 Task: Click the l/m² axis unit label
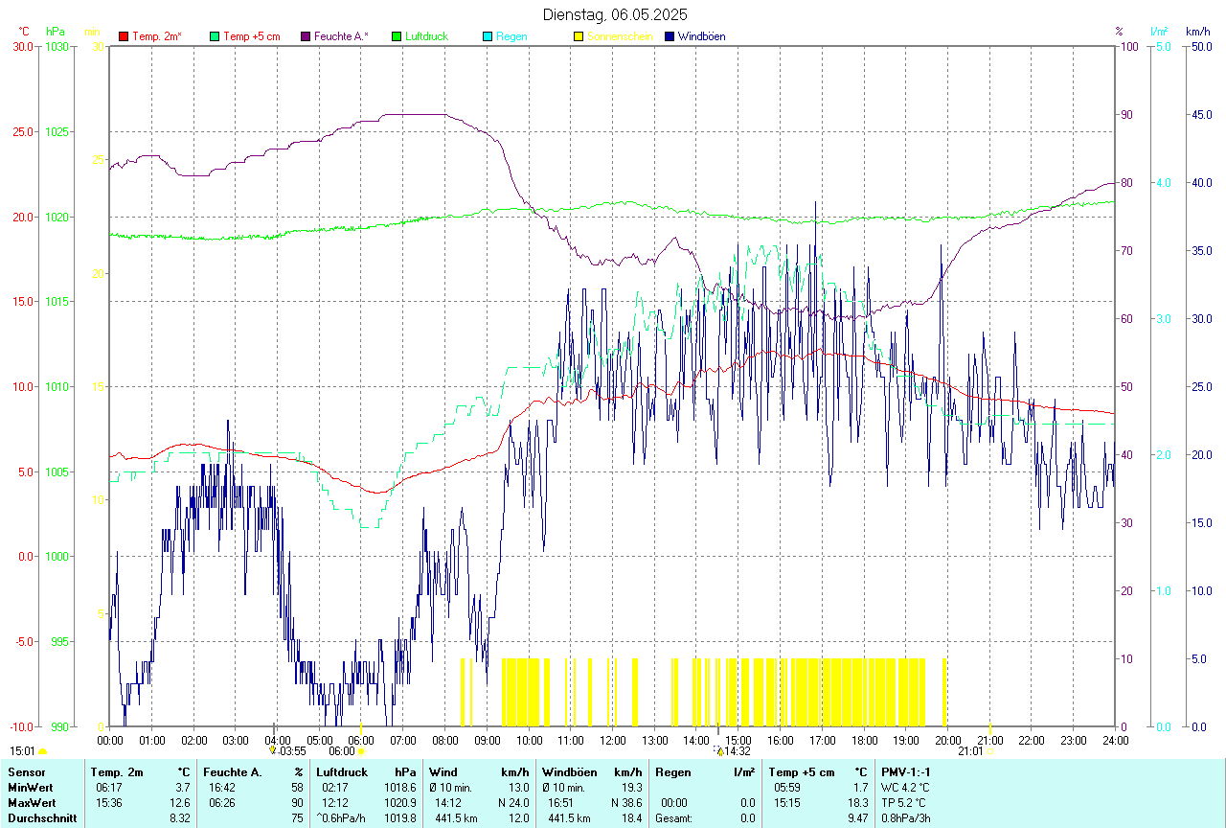(x=1160, y=32)
